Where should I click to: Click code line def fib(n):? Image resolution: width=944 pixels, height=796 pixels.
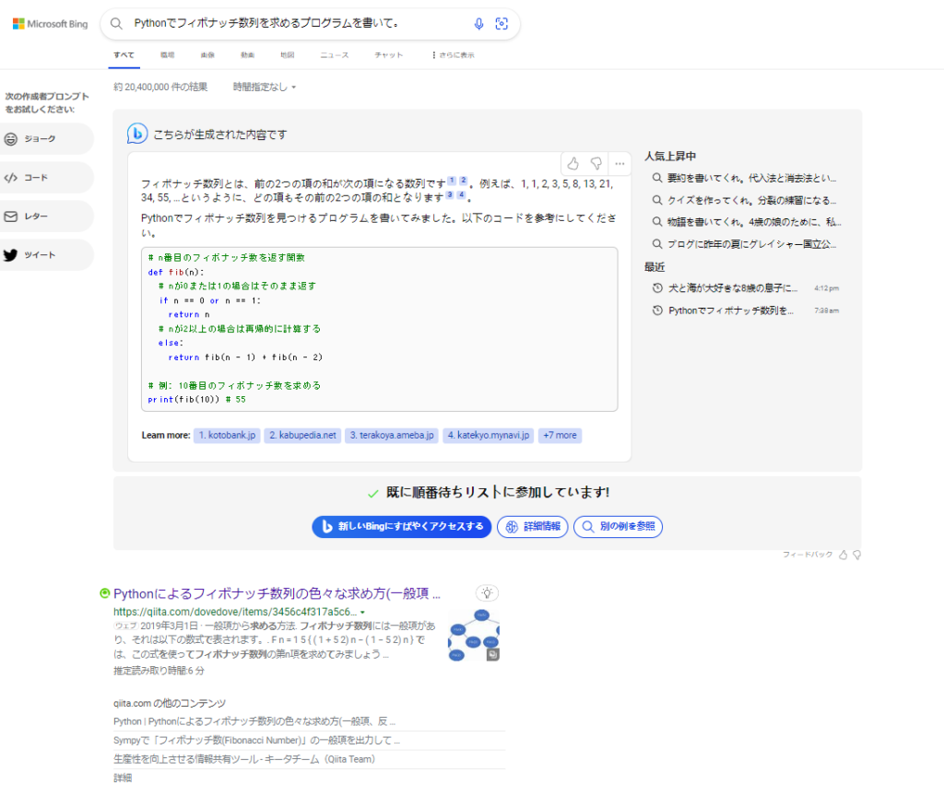(176, 272)
